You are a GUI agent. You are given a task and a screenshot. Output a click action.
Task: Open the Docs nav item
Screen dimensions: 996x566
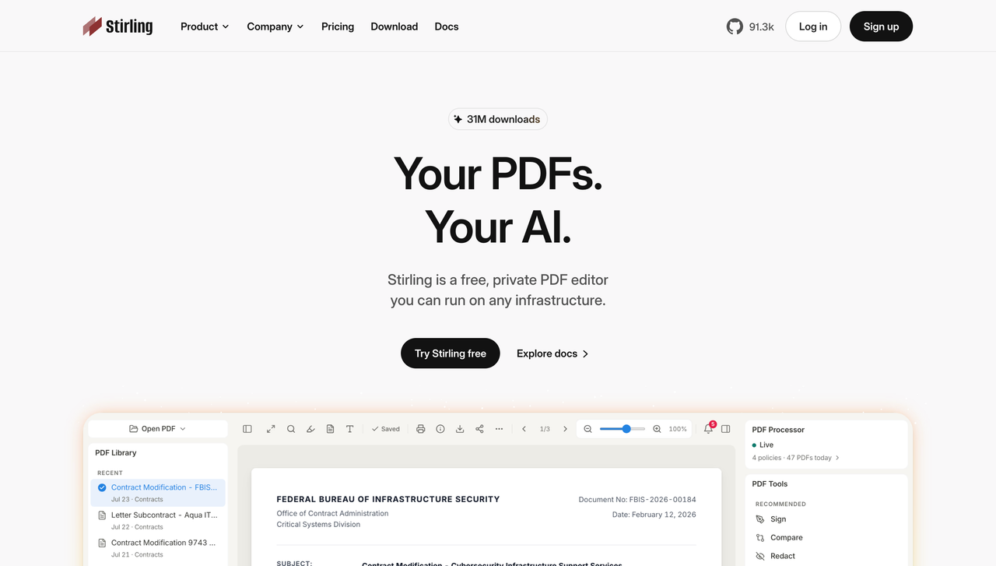447,26
